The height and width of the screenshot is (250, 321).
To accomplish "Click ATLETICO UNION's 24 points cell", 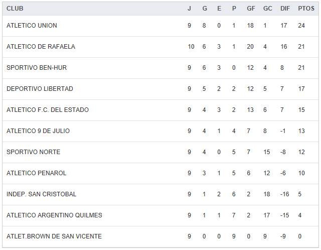I will point(301,26).
